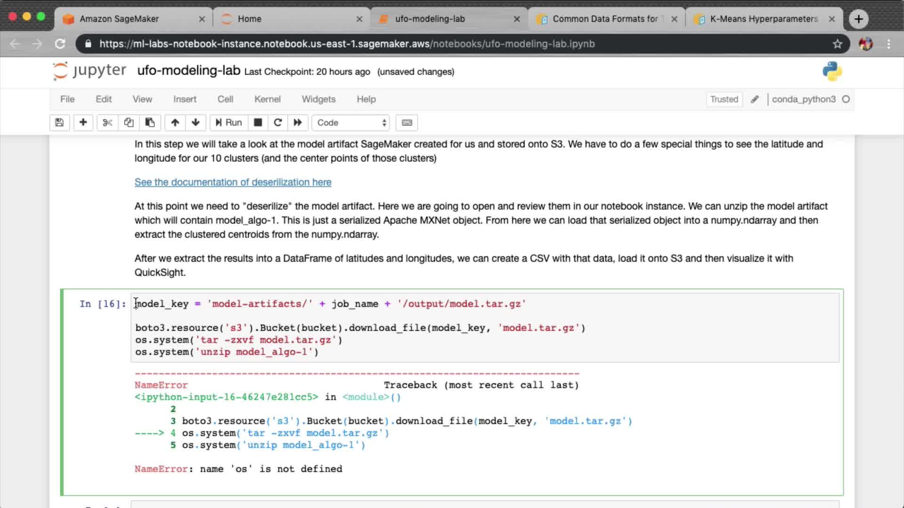The height and width of the screenshot is (508, 904).
Task: Toggle the Trusted notebook indicator
Action: [x=724, y=99]
